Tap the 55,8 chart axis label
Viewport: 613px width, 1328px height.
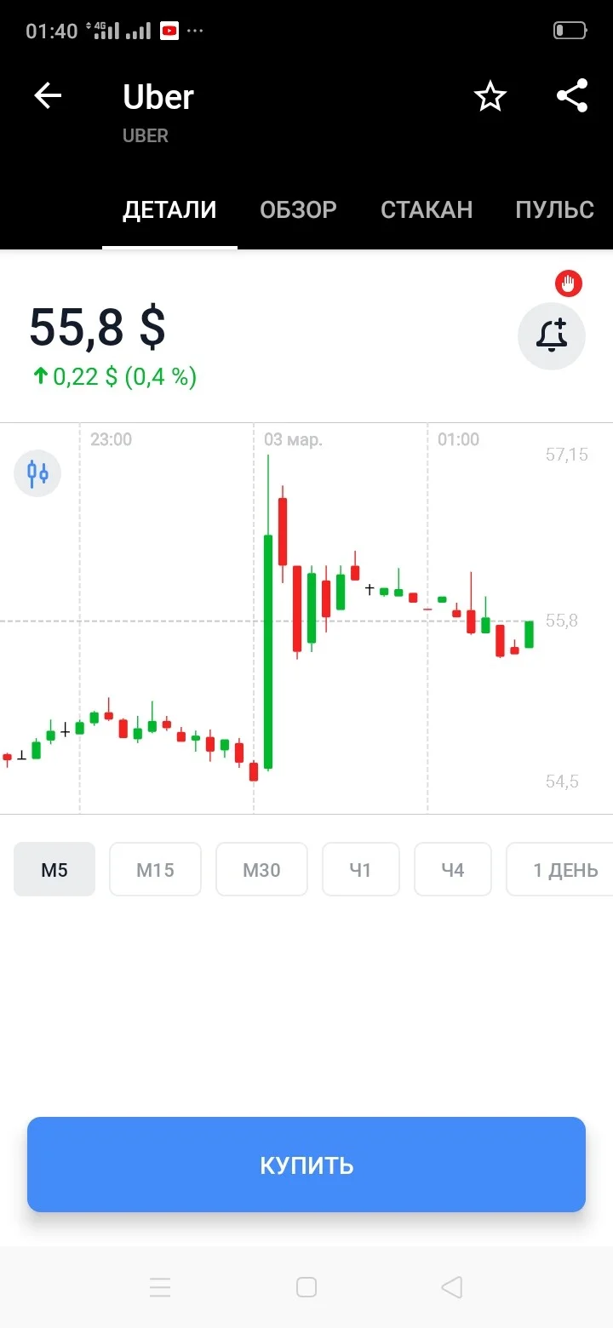(x=562, y=621)
